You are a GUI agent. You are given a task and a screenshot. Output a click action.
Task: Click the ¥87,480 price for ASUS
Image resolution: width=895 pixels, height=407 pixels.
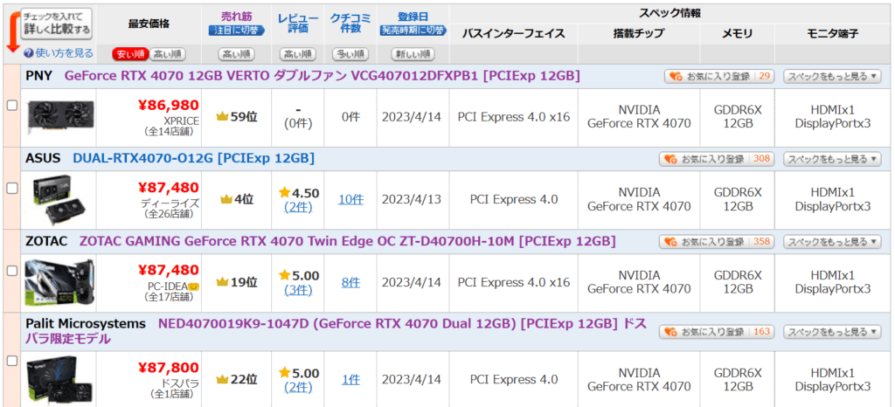(169, 188)
